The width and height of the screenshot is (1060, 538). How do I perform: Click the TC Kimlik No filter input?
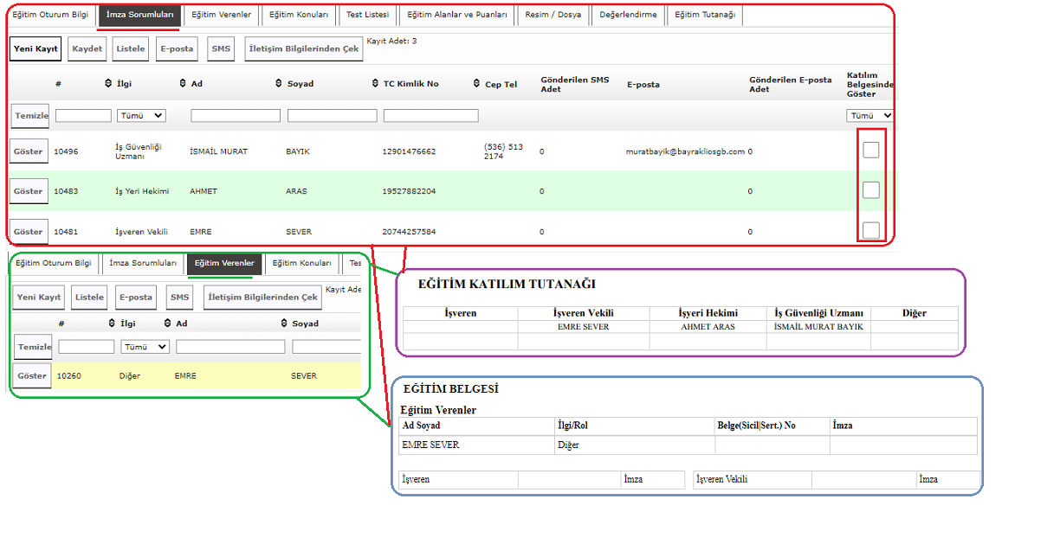click(430, 115)
